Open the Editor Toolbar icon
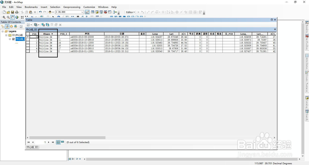This screenshot has width=309, height=165. (87, 12)
